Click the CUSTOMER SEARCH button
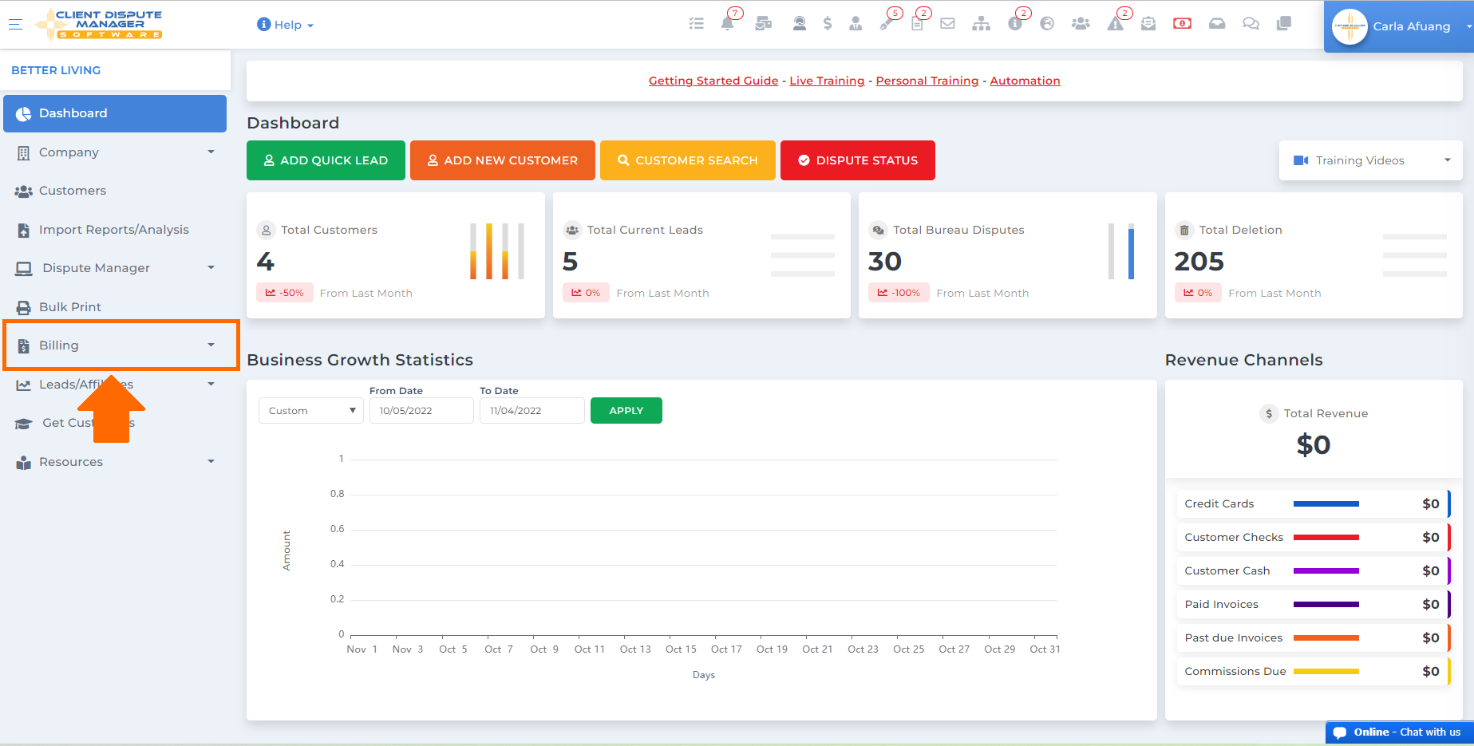1474x746 pixels. (688, 160)
